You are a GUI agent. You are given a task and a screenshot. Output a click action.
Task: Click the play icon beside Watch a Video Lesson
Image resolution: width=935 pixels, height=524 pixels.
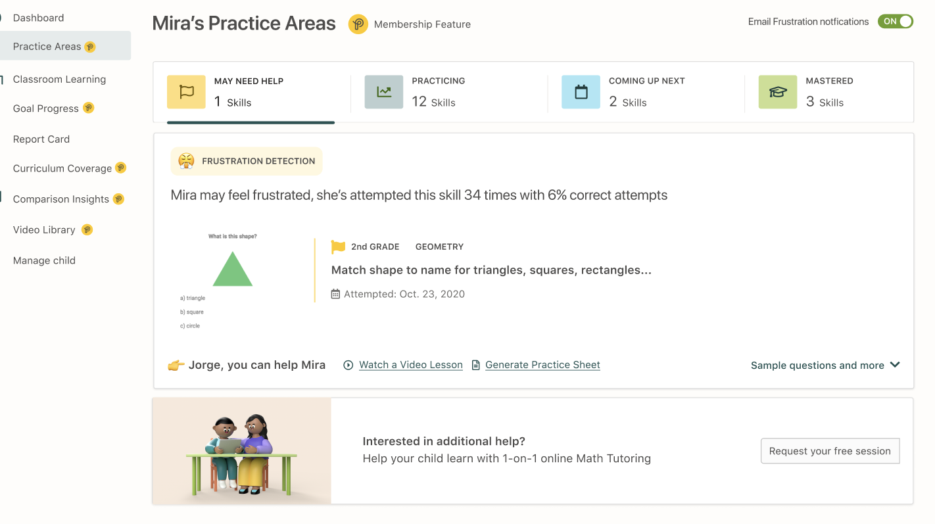click(x=348, y=365)
